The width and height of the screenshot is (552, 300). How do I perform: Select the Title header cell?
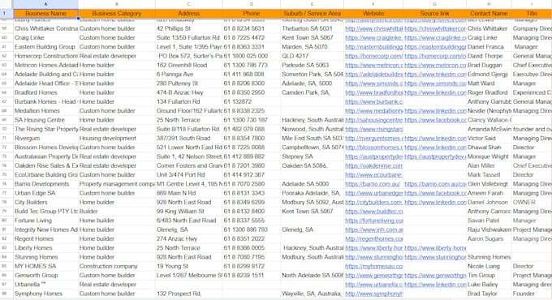coord(532,14)
